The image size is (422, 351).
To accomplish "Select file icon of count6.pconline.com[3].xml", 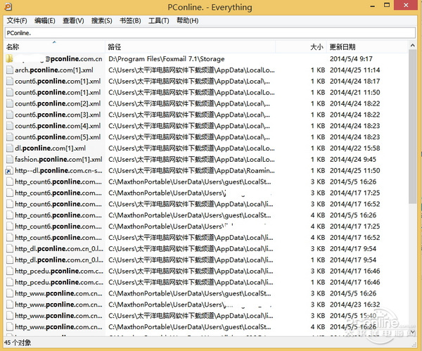I will pos(10,115).
